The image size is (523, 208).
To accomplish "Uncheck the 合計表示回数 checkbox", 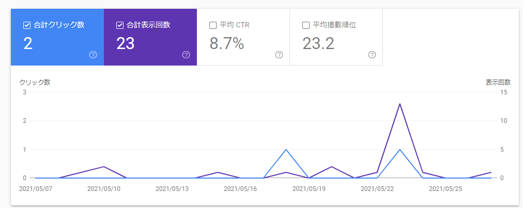I will [x=120, y=25].
